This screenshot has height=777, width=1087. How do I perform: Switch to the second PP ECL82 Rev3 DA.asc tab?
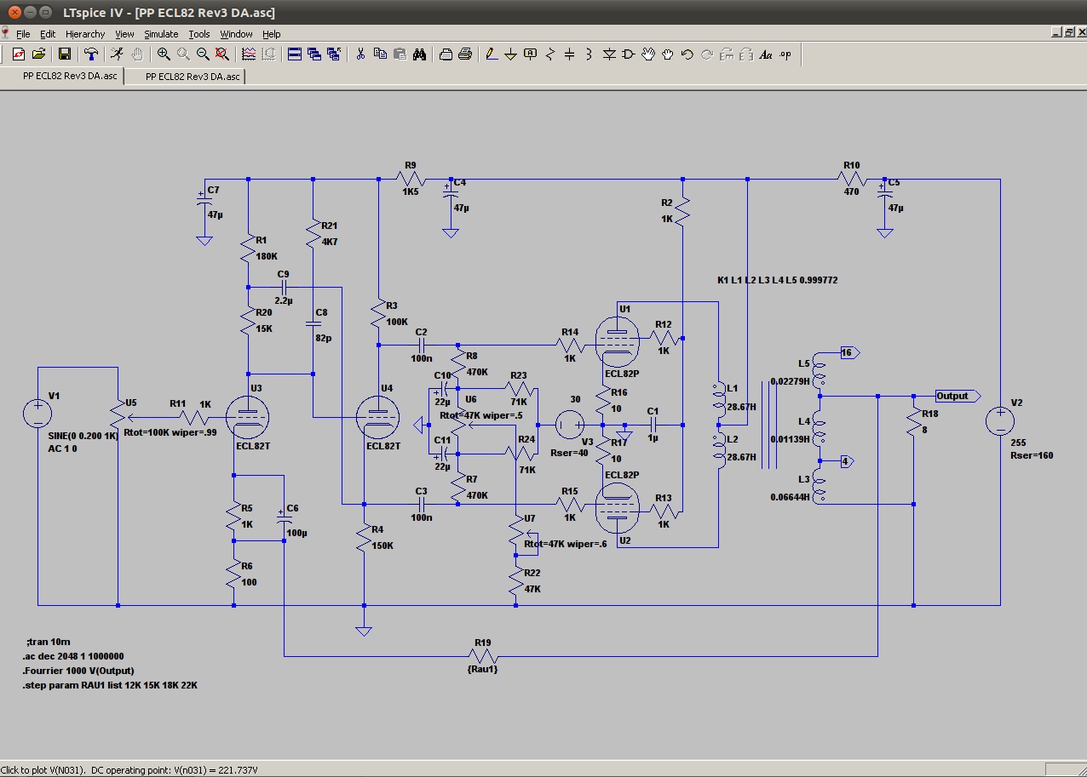(x=186, y=77)
